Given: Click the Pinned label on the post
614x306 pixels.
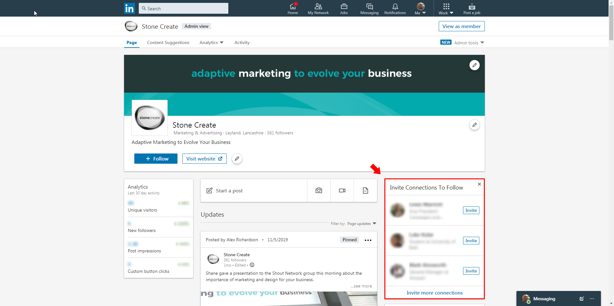Looking at the screenshot, I should pyautogui.click(x=350, y=240).
